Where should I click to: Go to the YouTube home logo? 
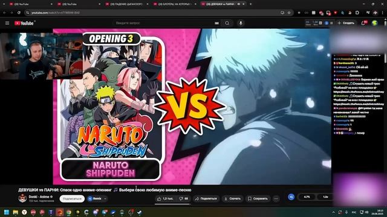[24, 23]
